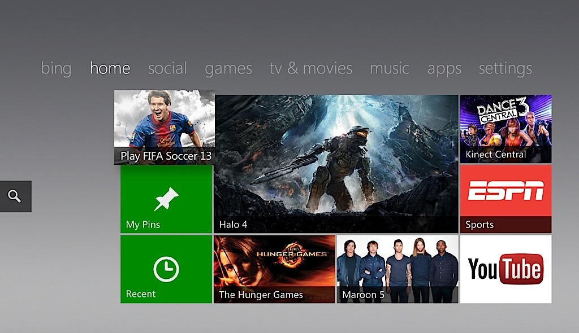This screenshot has width=579, height=333.
Task: Open the My Pins tile
Action: [x=166, y=199]
